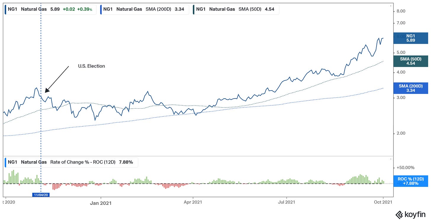431x222 pixels.
Task: Click the Jan 2021 time axis label
Action: coord(101,203)
